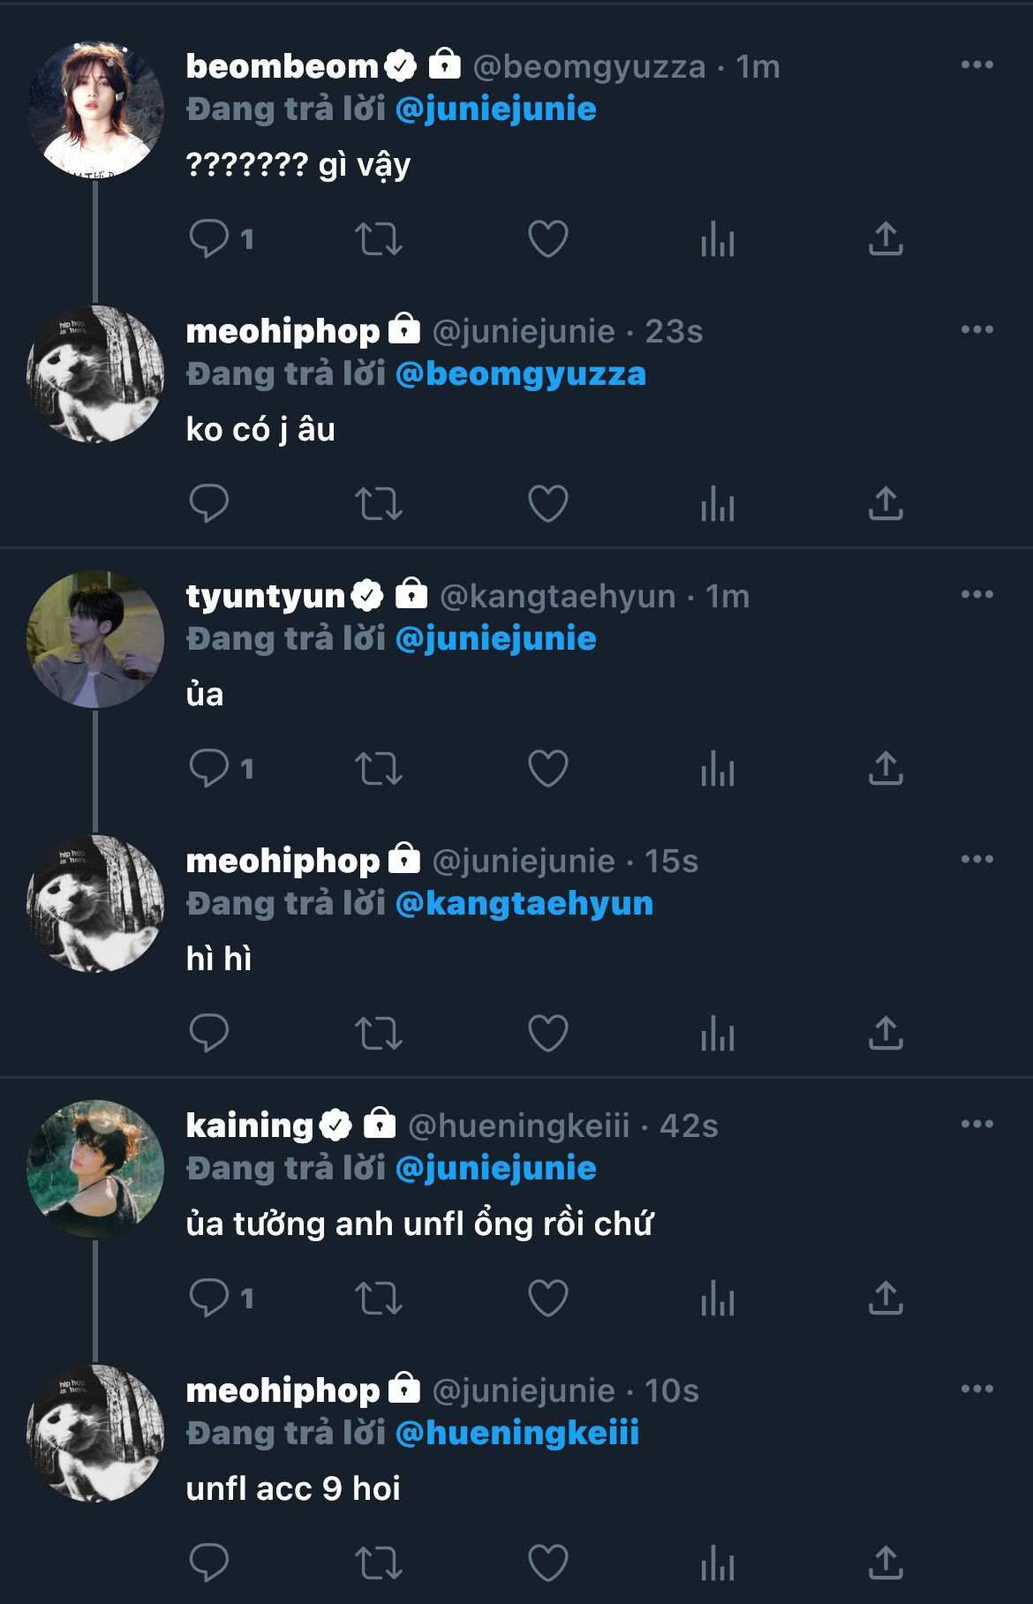The height and width of the screenshot is (1604, 1033).
Task: View analytics of 'unfl acc 9 hoi' tweet
Action: [x=717, y=1563]
